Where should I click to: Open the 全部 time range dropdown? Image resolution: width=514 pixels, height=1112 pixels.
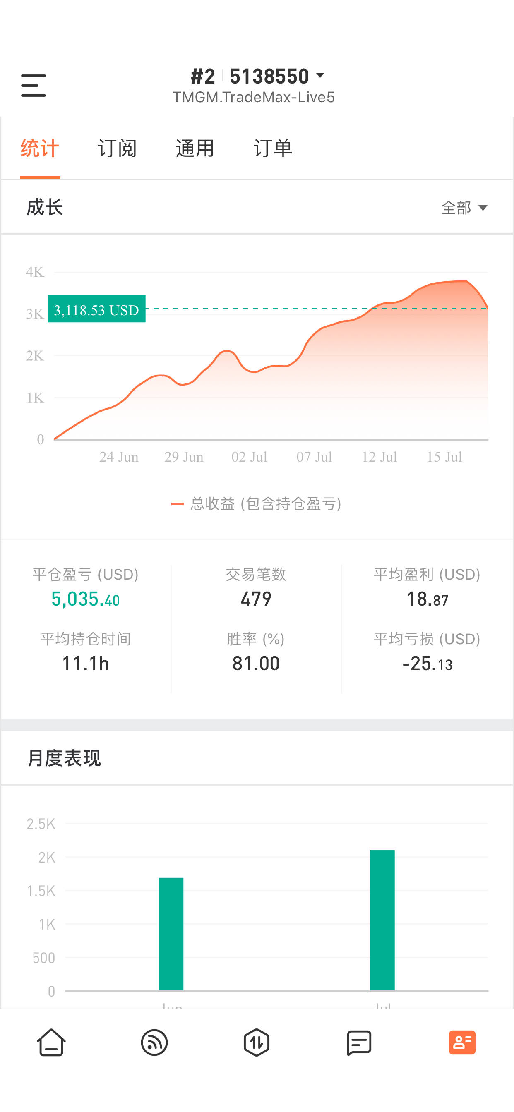tap(464, 208)
